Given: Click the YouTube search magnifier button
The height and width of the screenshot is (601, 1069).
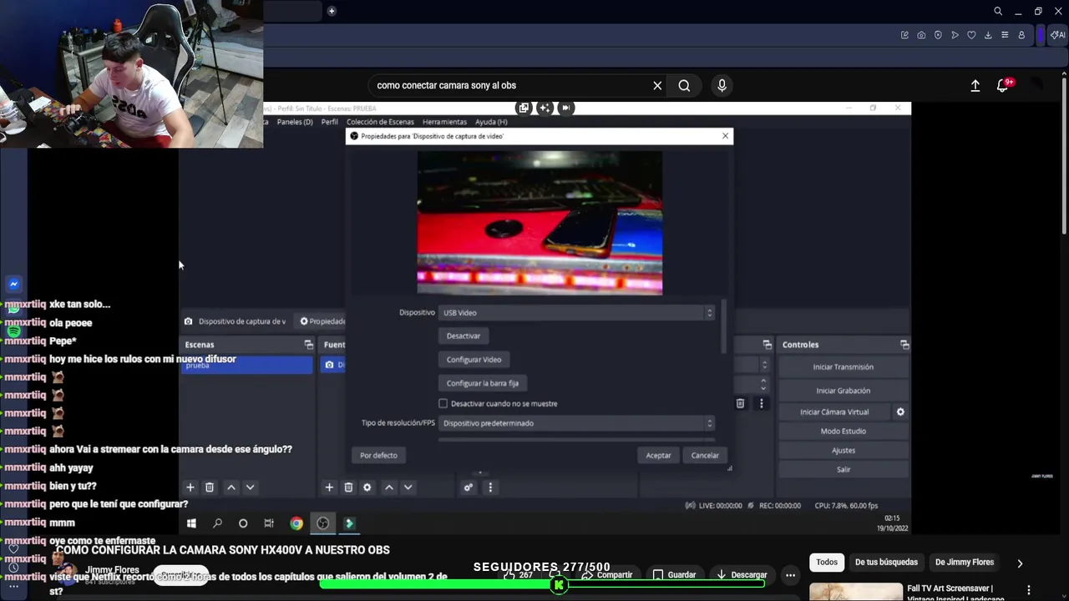Looking at the screenshot, I should (684, 85).
